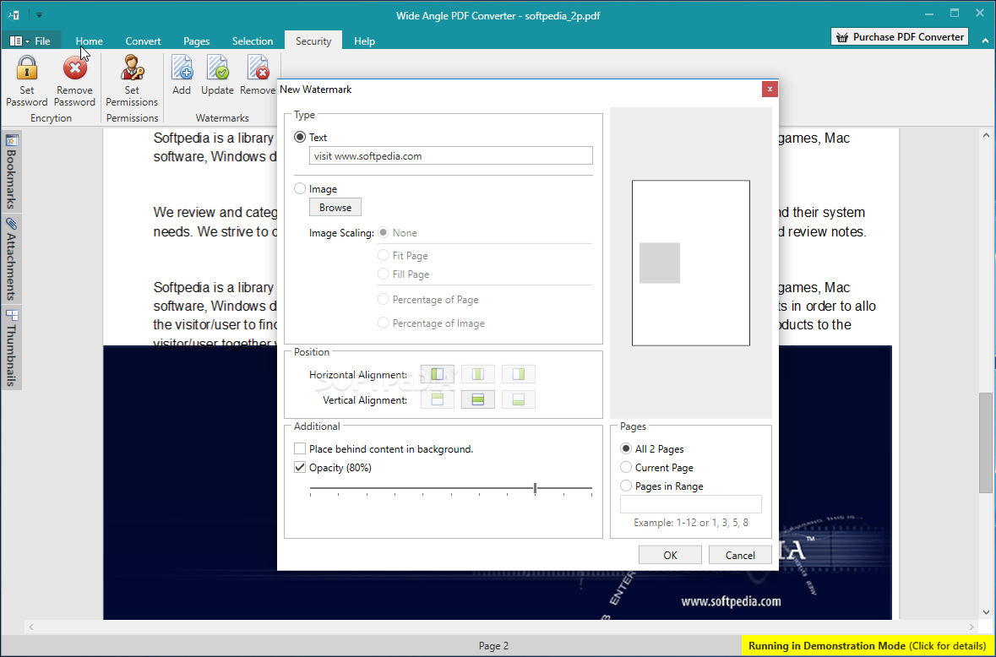Click the Update watermark icon
This screenshot has width=996, height=657.
[x=217, y=68]
